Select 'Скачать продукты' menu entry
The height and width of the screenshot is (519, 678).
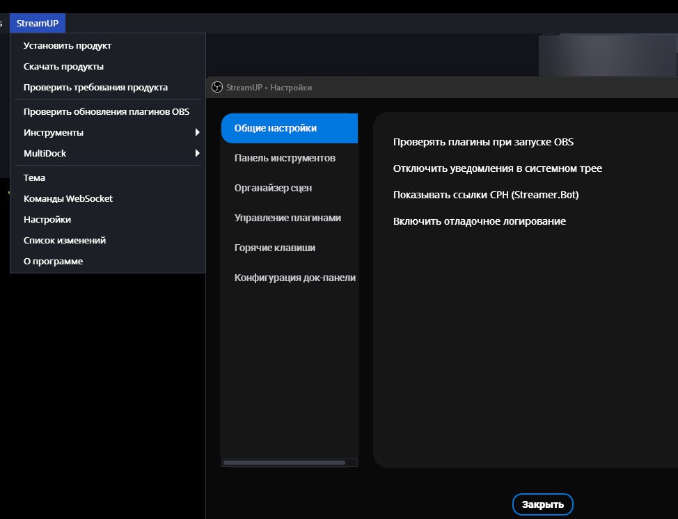point(63,67)
